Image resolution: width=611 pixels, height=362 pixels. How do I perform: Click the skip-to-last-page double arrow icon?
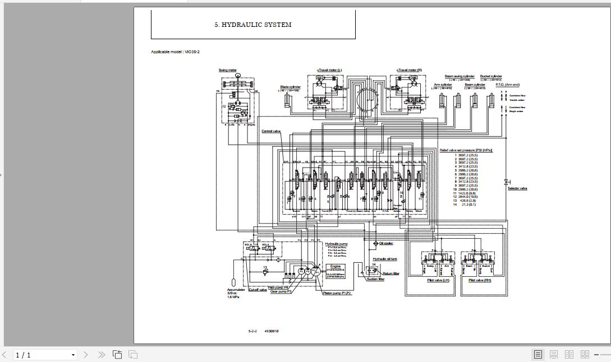pos(102,354)
